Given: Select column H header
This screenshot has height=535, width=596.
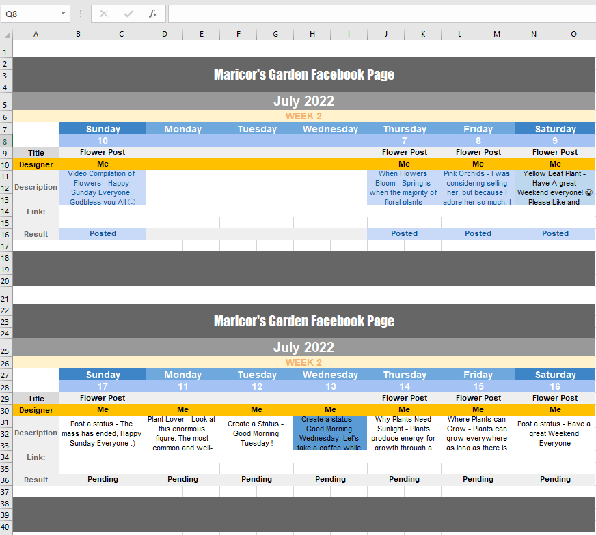Looking at the screenshot, I should [312, 35].
